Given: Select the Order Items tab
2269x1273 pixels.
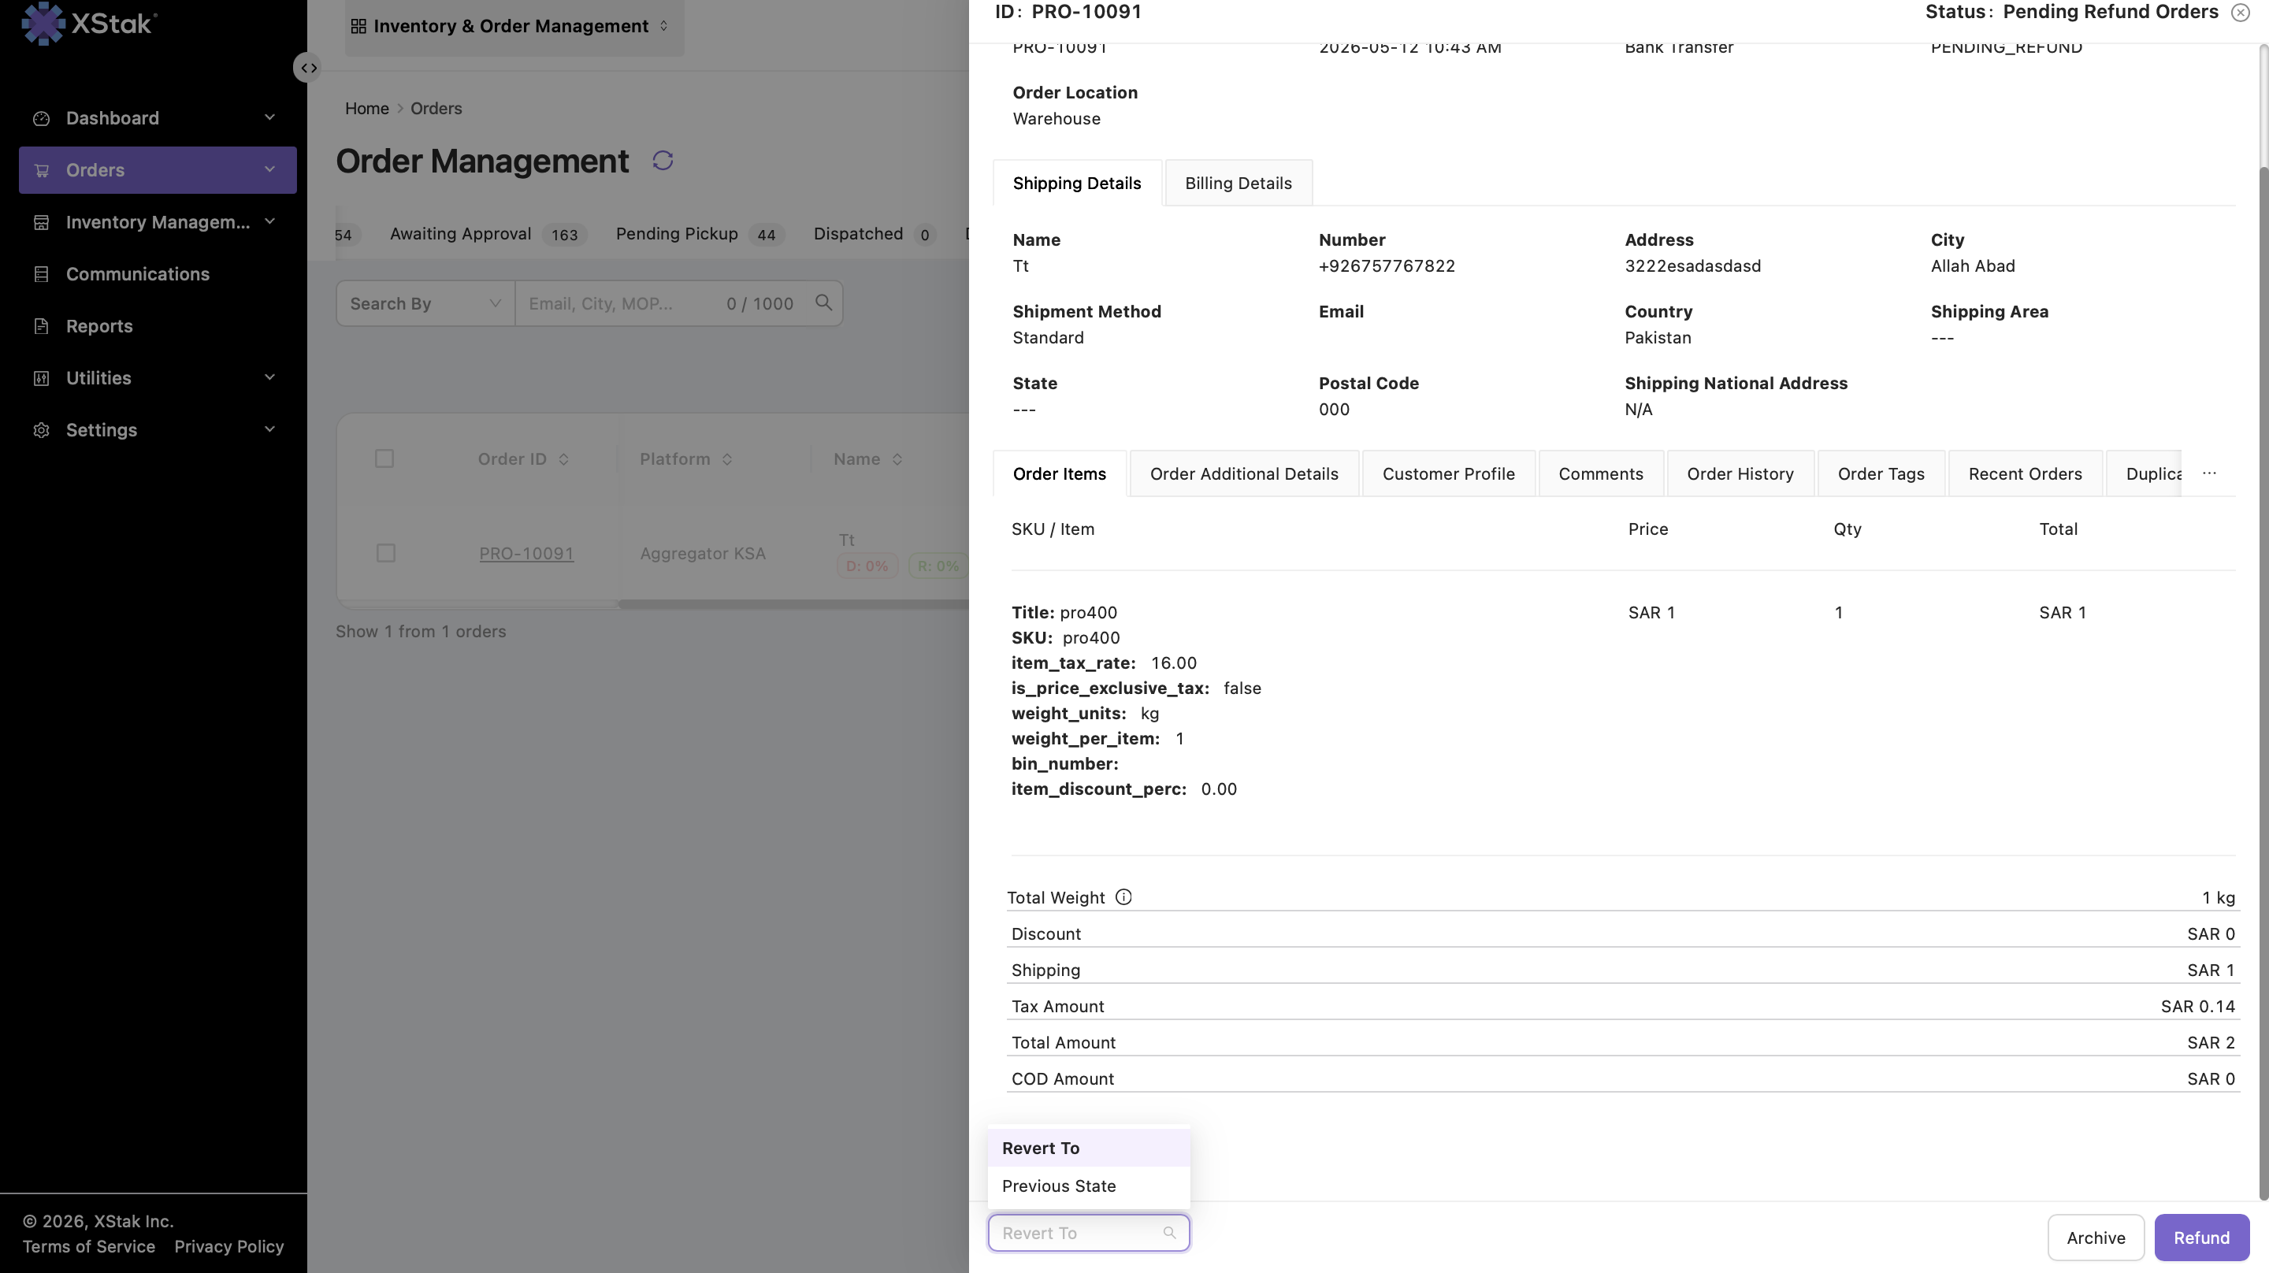Looking at the screenshot, I should coord(1059,474).
